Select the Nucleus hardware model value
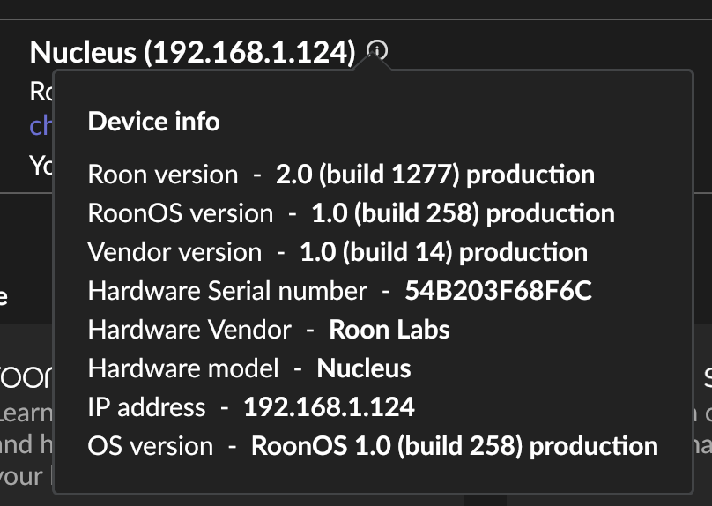 364,368
